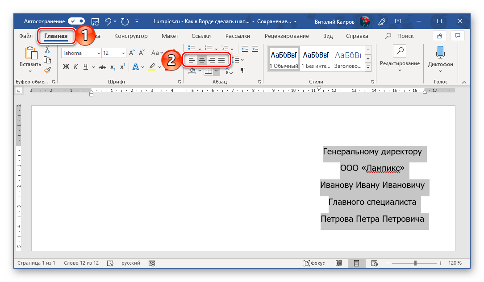Click the Cut scissors icon
Image resolution: width=484 pixels, height=282 pixels.
(47, 50)
